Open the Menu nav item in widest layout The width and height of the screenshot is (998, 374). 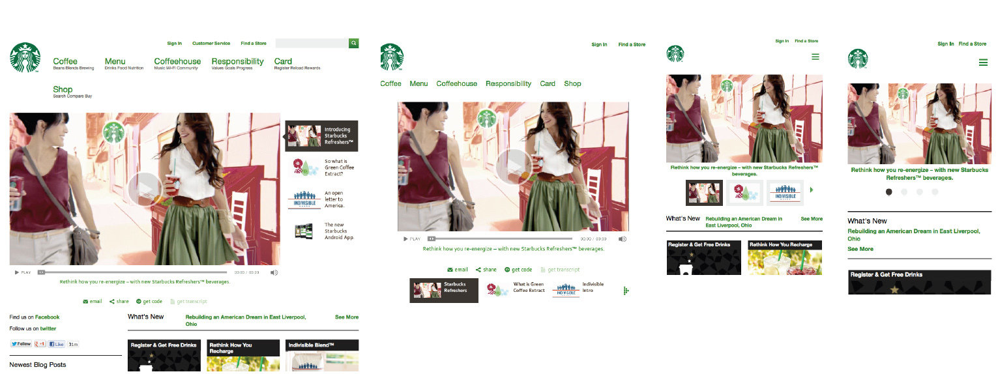pyautogui.click(x=115, y=61)
